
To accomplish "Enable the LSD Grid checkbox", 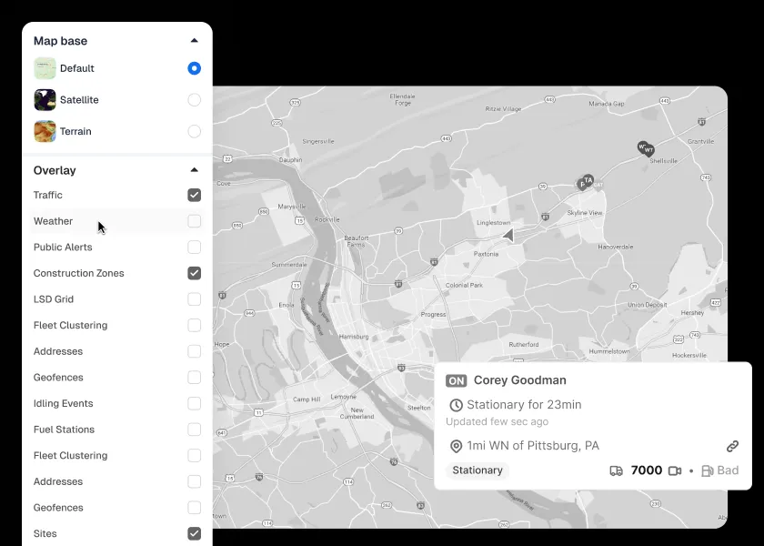I will pyautogui.click(x=194, y=299).
